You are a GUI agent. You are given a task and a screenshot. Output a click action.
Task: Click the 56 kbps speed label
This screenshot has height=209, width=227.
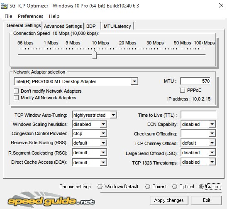pyautogui.click(x=25, y=43)
